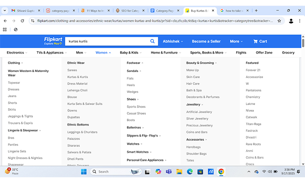Go back using browser back arrow
The height and width of the screenshot is (183, 305).
click(5, 21)
